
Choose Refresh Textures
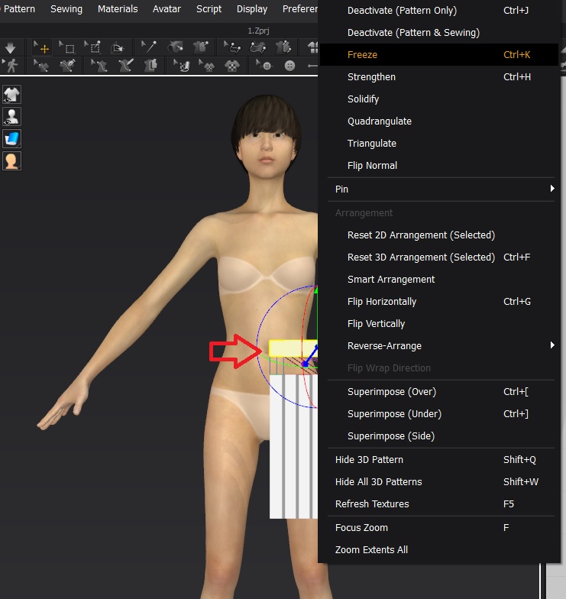pos(438,504)
